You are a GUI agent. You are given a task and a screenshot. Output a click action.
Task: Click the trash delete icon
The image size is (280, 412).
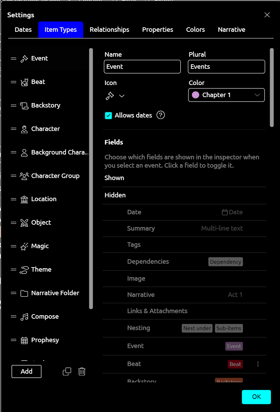pos(82,372)
